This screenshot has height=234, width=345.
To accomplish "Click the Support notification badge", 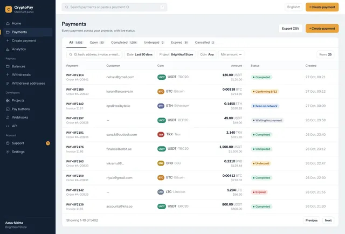I will [48, 143].
